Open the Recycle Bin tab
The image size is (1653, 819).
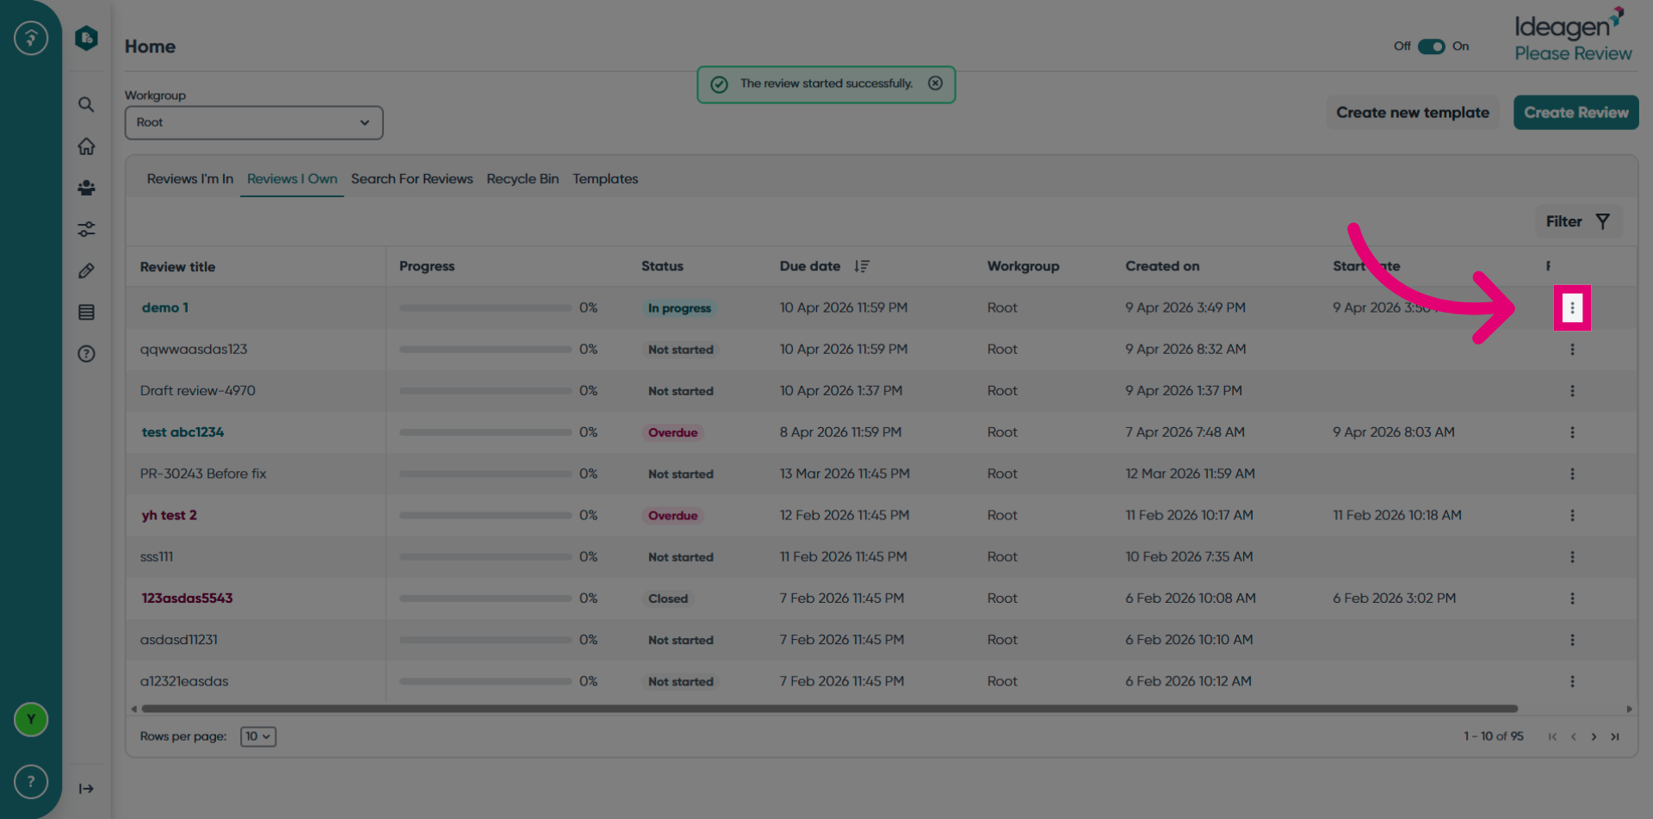pos(523,179)
